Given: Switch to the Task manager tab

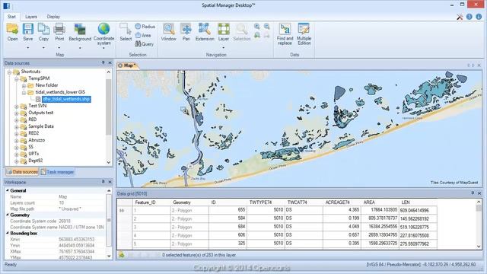Looking at the screenshot, I should (x=57, y=172).
